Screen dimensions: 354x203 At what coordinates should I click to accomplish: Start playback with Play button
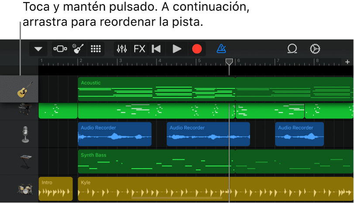coord(177,49)
